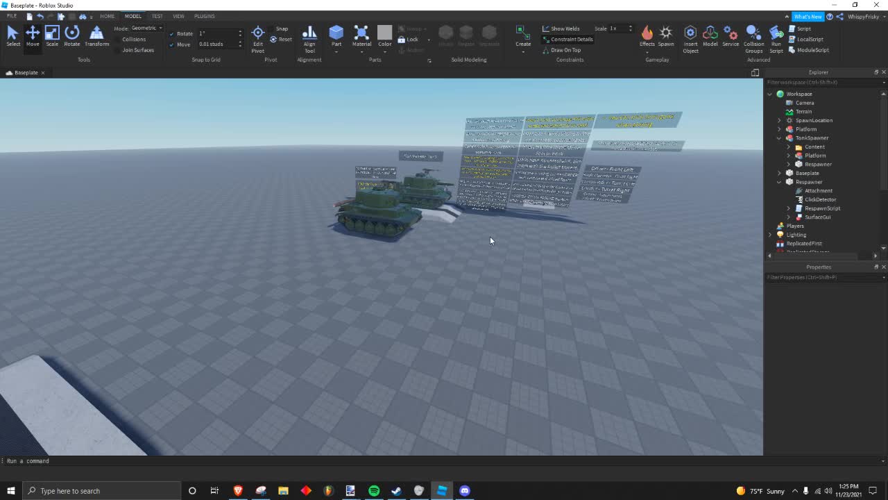The height and width of the screenshot is (500, 888).
Task: Switch to the Home ribbon tab
Action: [107, 16]
